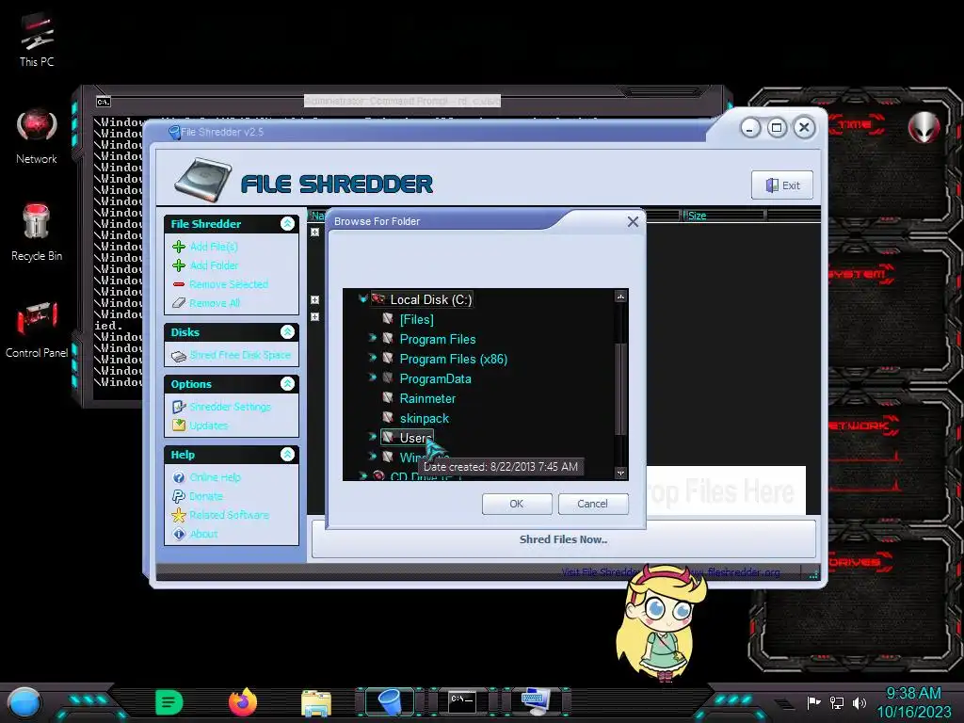
Task: Click the Size column header
Action: point(724,216)
